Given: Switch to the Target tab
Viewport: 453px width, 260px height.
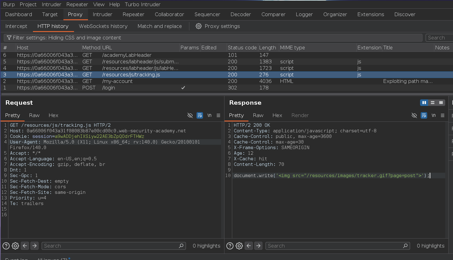Looking at the screenshot, I should [x=50, y=14].
